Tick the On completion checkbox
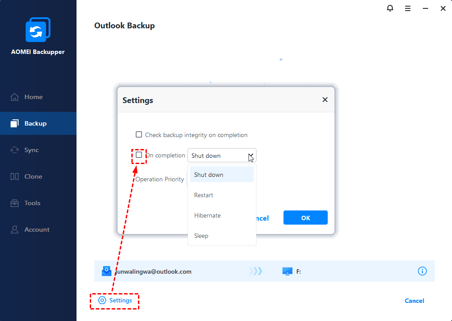This screenshot has height=321, width=452. [x=139, y=155]
